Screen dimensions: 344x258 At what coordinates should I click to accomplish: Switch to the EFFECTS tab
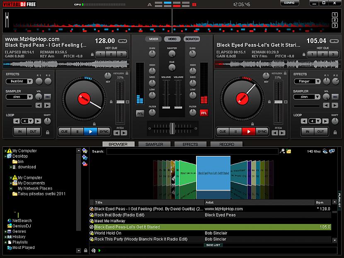pyautogui.click(x=190, y=144)
